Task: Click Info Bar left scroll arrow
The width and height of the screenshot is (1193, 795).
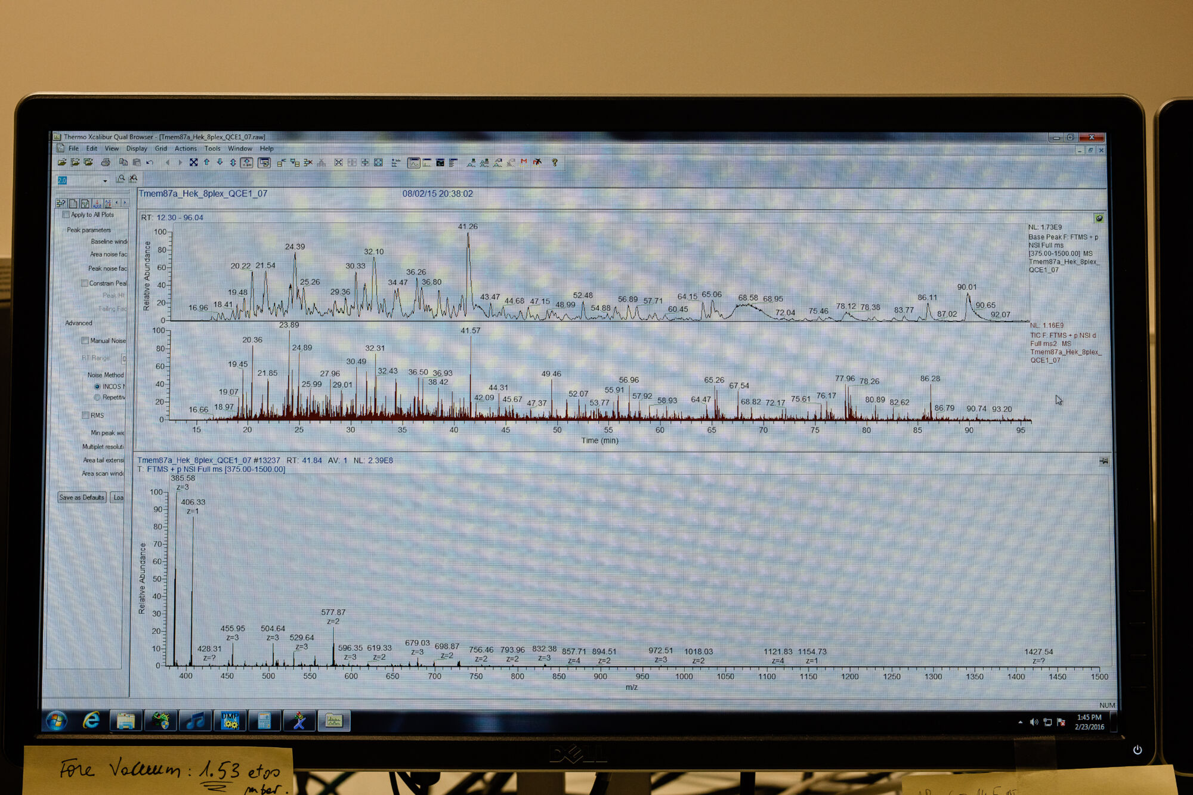Action: tap(118, 203)
